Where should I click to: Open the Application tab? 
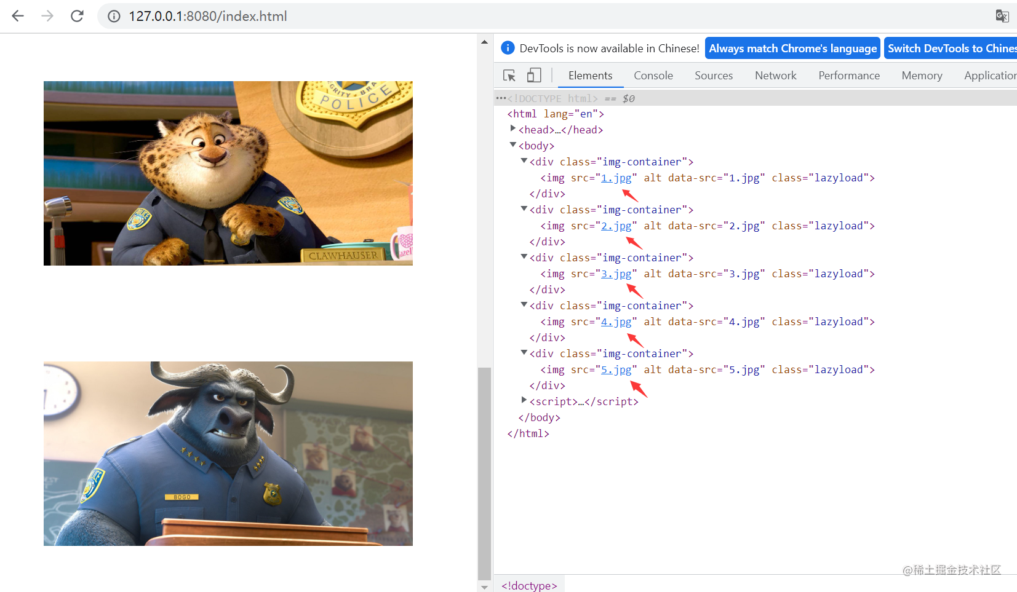pyautogui.click(x=990, y=76)
